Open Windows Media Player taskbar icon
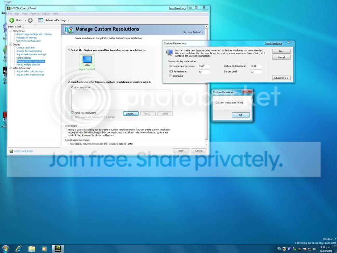Screen dimensions: 337x253 [x=44, y=249]
